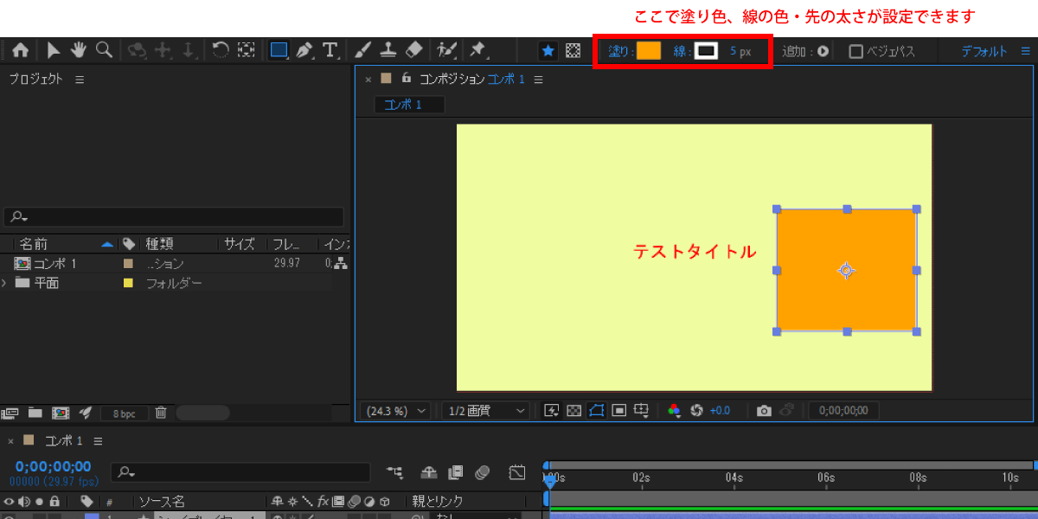Click the yellow label of 平面 folder
This screenshot has height=519, width=1038.
(129, 283)
